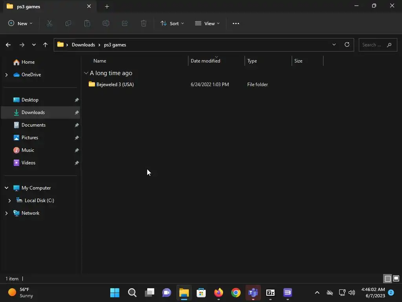Open the Sort dropdown menu
The width and height of the screenshot is (402, 302).
[172, 23]
